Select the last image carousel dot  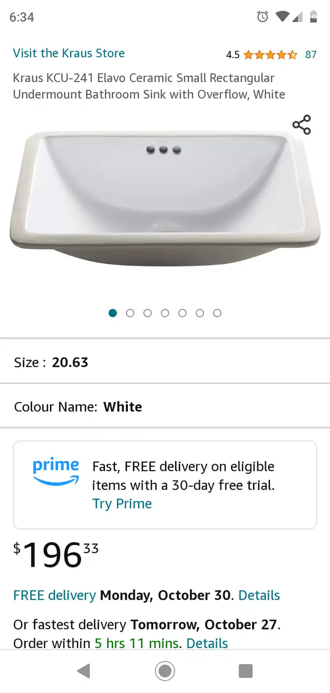217,313
